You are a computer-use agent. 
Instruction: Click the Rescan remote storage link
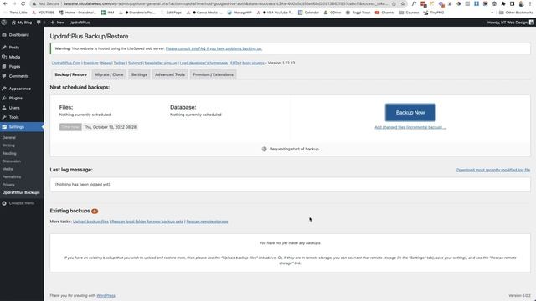207,222
